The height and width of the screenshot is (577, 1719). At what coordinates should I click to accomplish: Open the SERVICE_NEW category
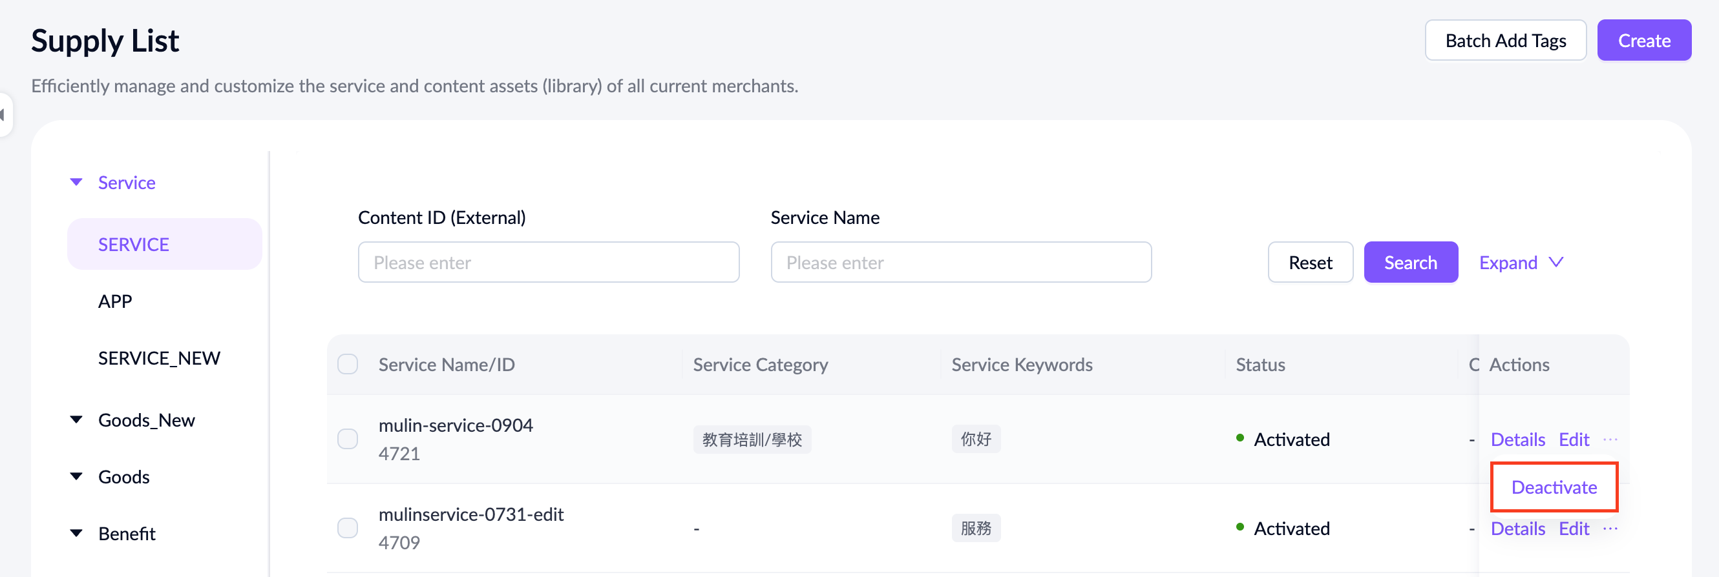159,358
